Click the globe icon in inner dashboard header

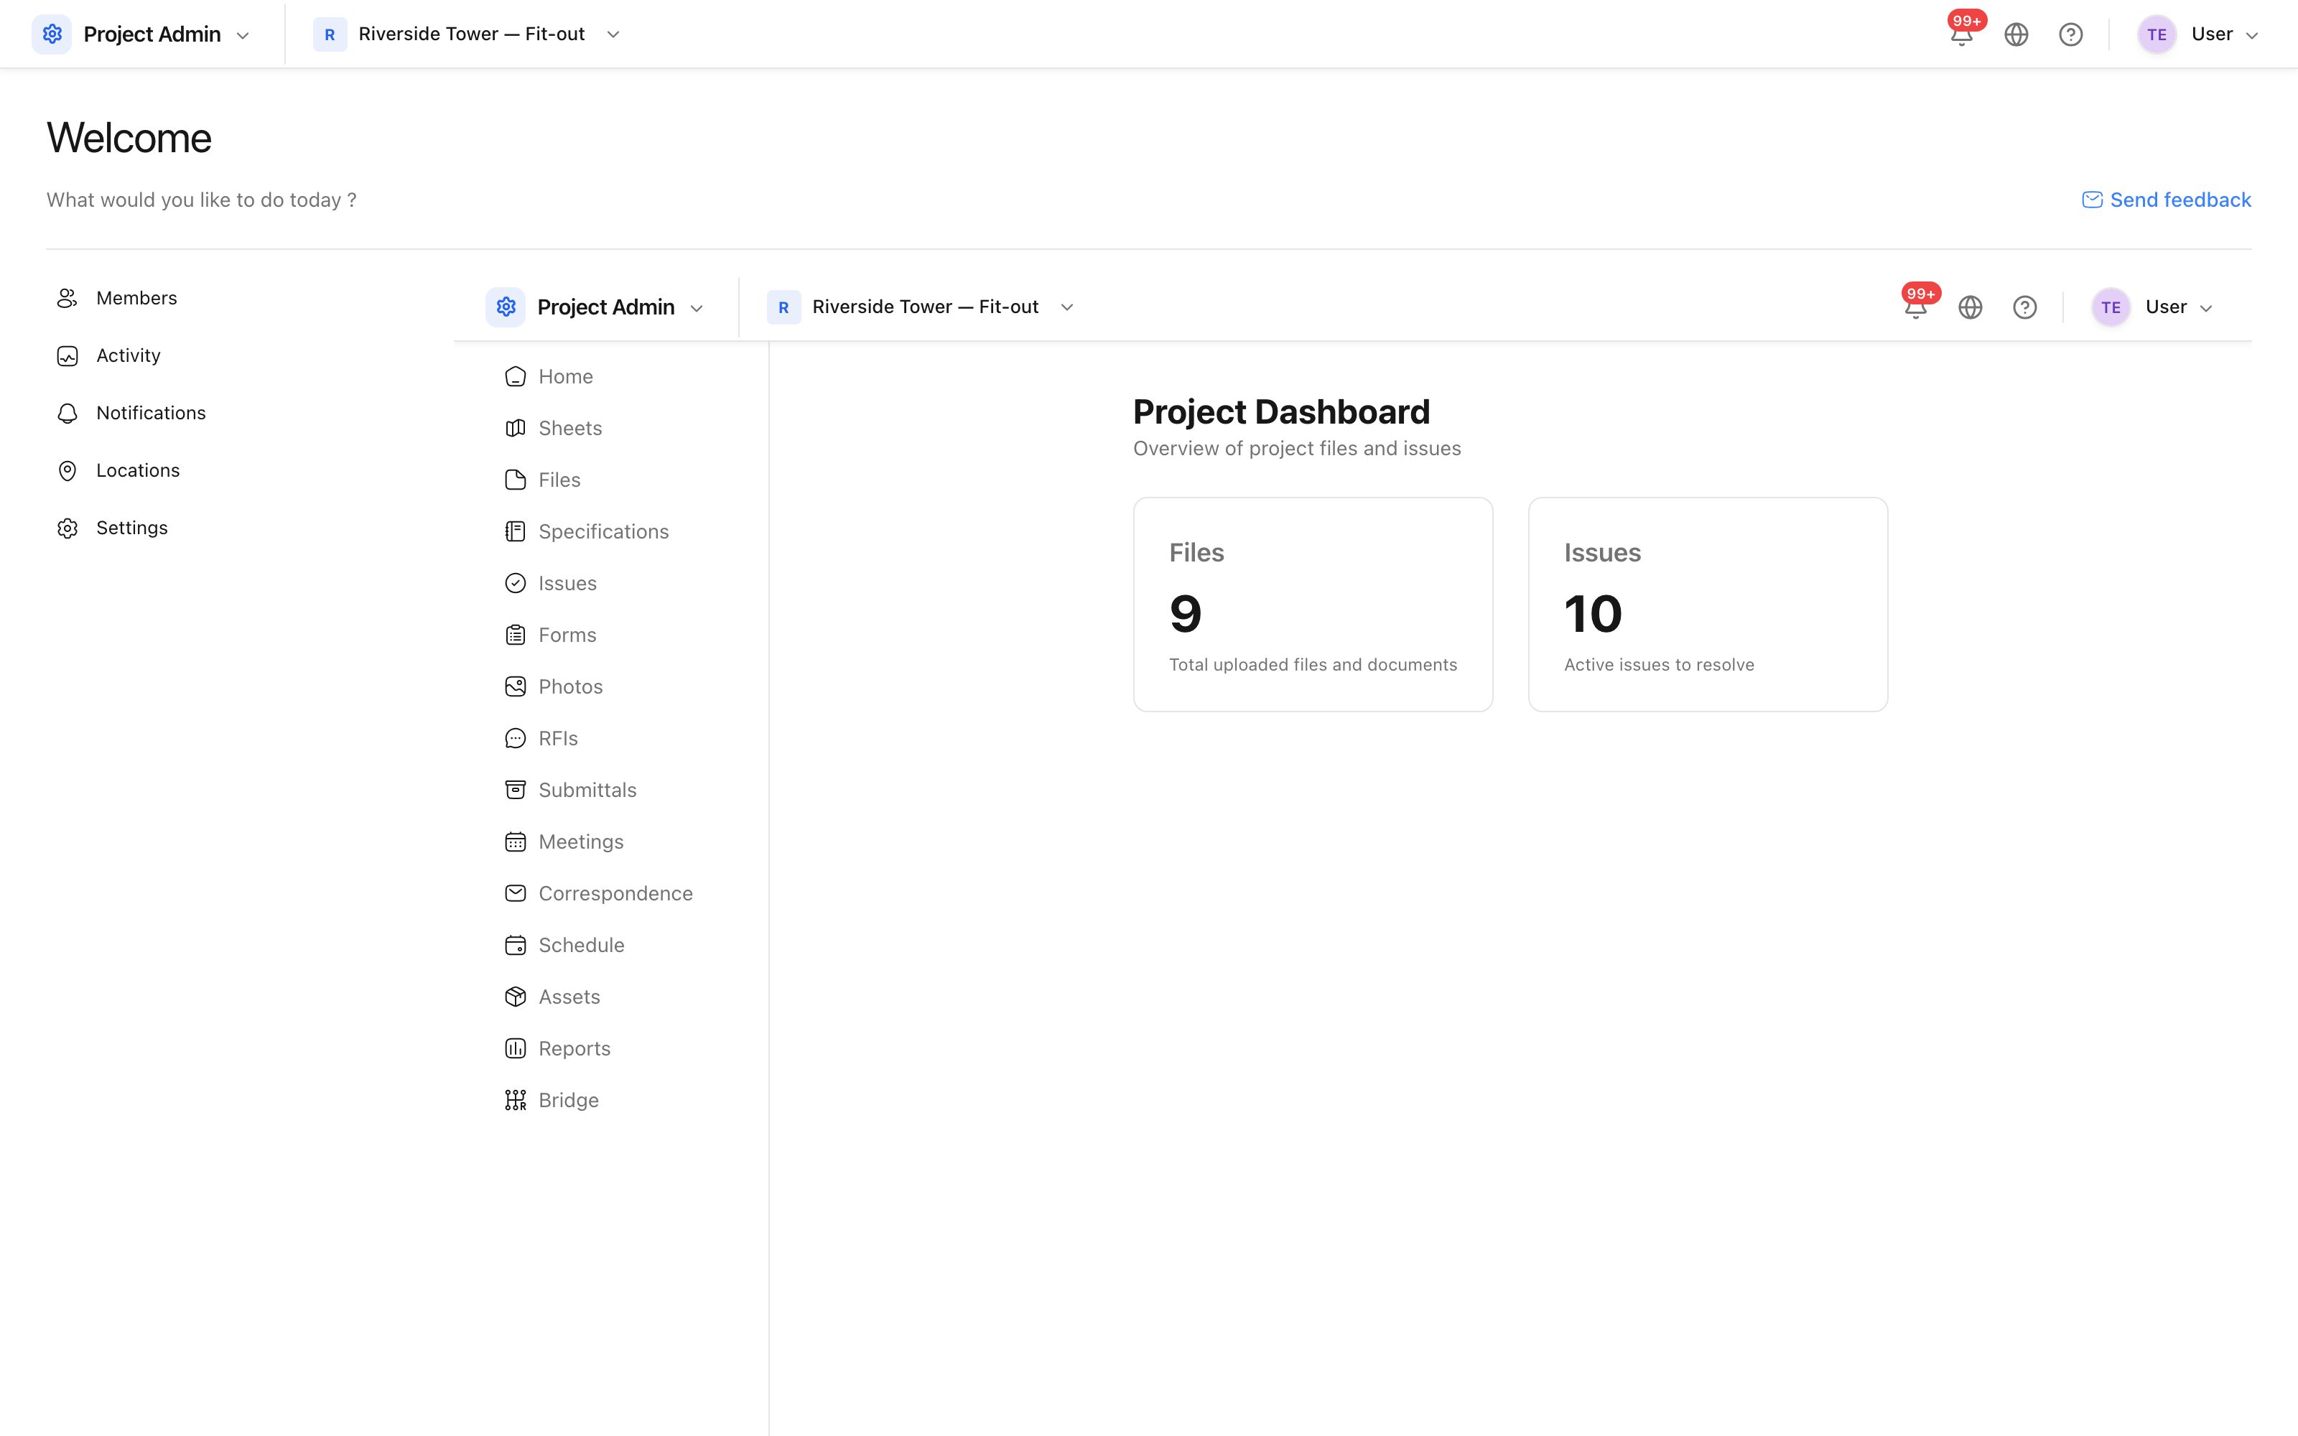coord(1971,307)
